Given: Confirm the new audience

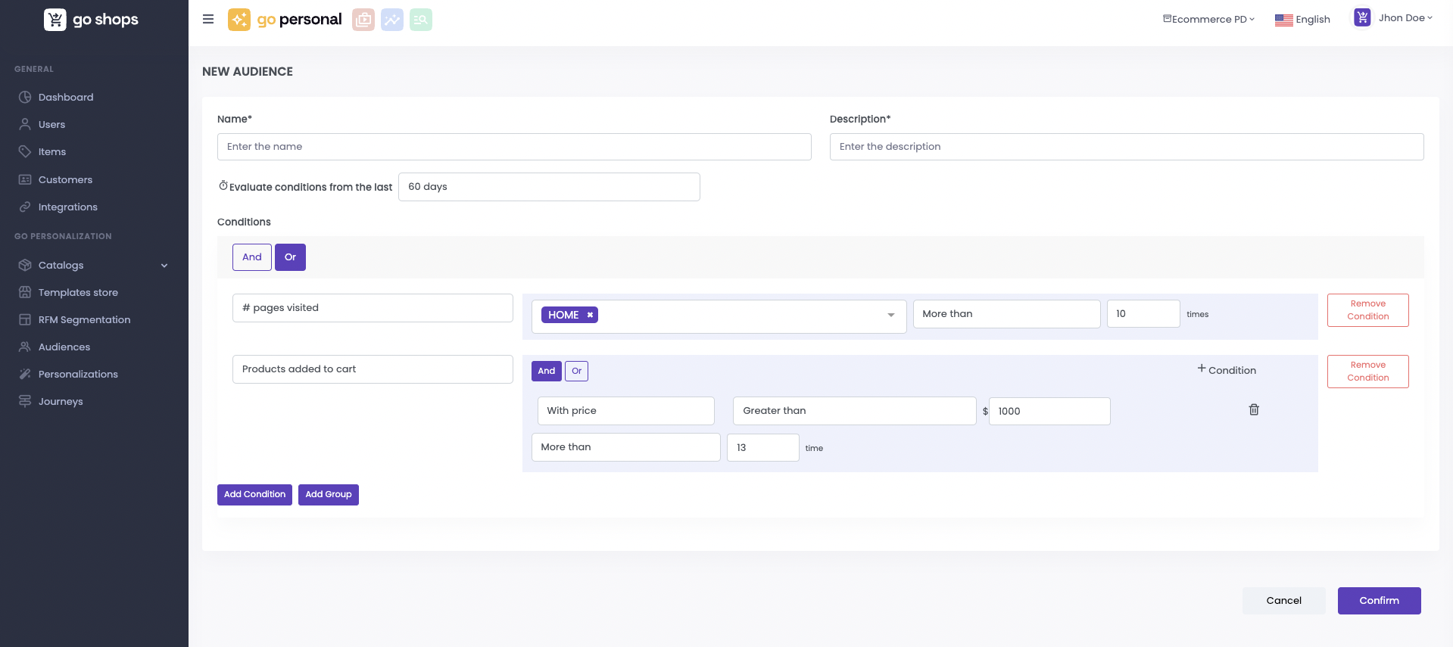Looking at the screenshot, I should pos(1379,601).
